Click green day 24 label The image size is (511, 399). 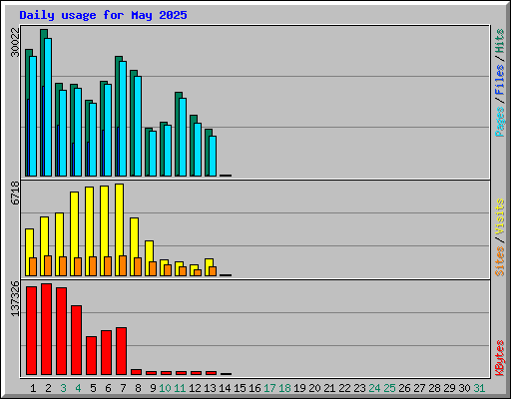click(x=374, y=388)
